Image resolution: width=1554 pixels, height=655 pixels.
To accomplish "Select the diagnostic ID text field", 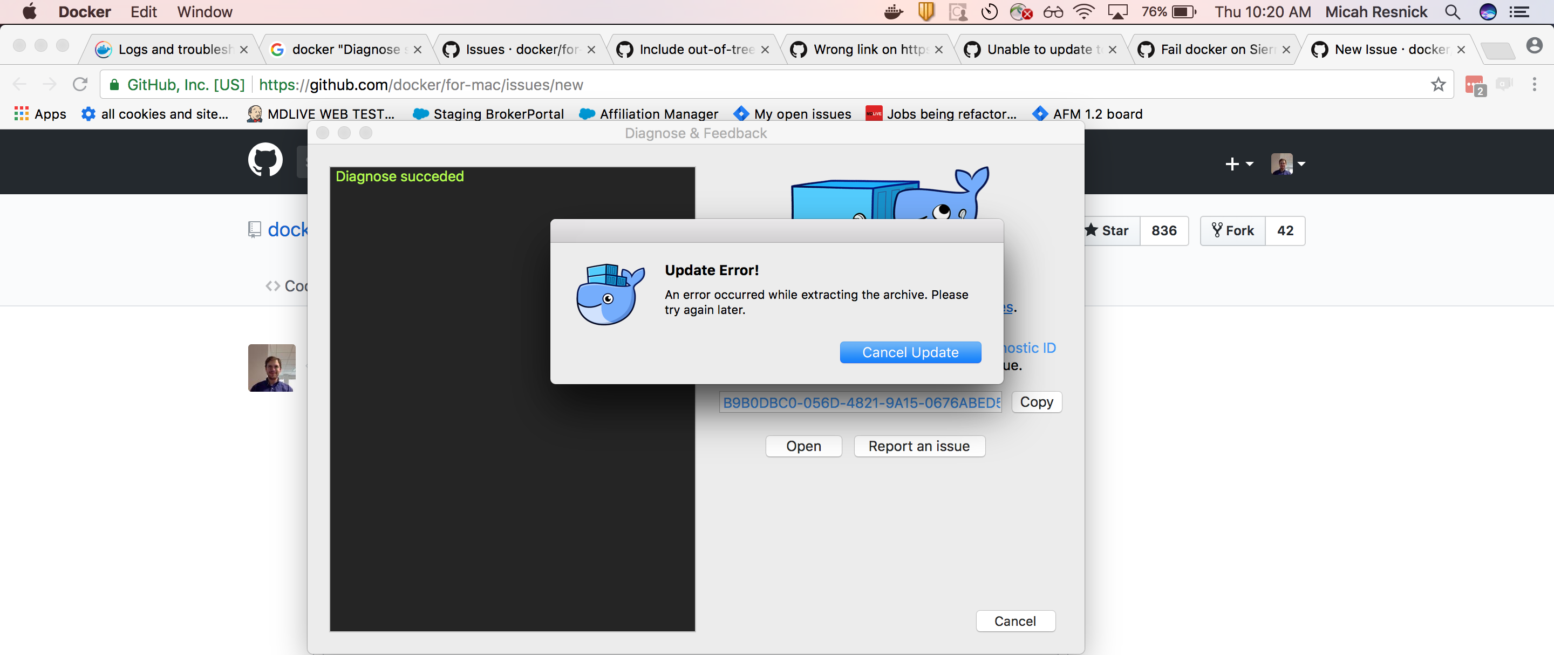I will pyautogui.click(x=860, y=402).
